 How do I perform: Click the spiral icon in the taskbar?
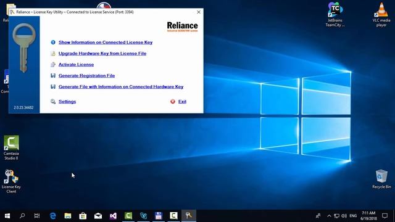[143, 216]
